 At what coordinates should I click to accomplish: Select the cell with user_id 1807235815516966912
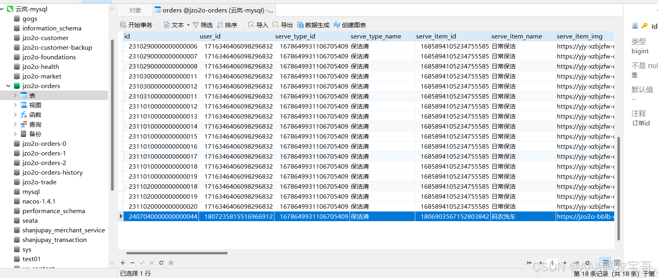click(236, 216)
